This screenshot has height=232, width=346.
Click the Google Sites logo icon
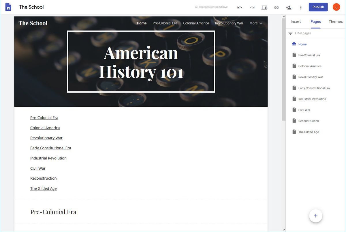(8, 7)
